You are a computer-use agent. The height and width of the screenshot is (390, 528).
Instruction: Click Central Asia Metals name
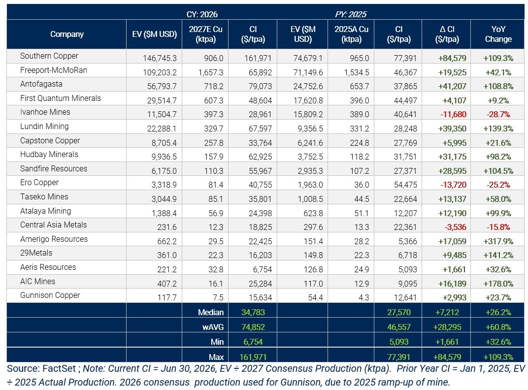pyautogui.click(x=54, y=225)
